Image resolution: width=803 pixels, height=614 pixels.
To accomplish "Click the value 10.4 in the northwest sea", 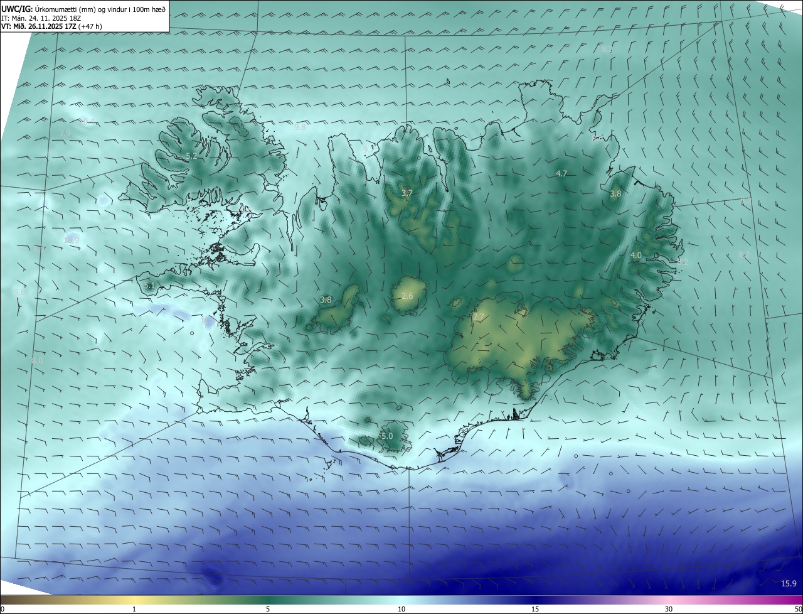I will (x=87, y=121).
